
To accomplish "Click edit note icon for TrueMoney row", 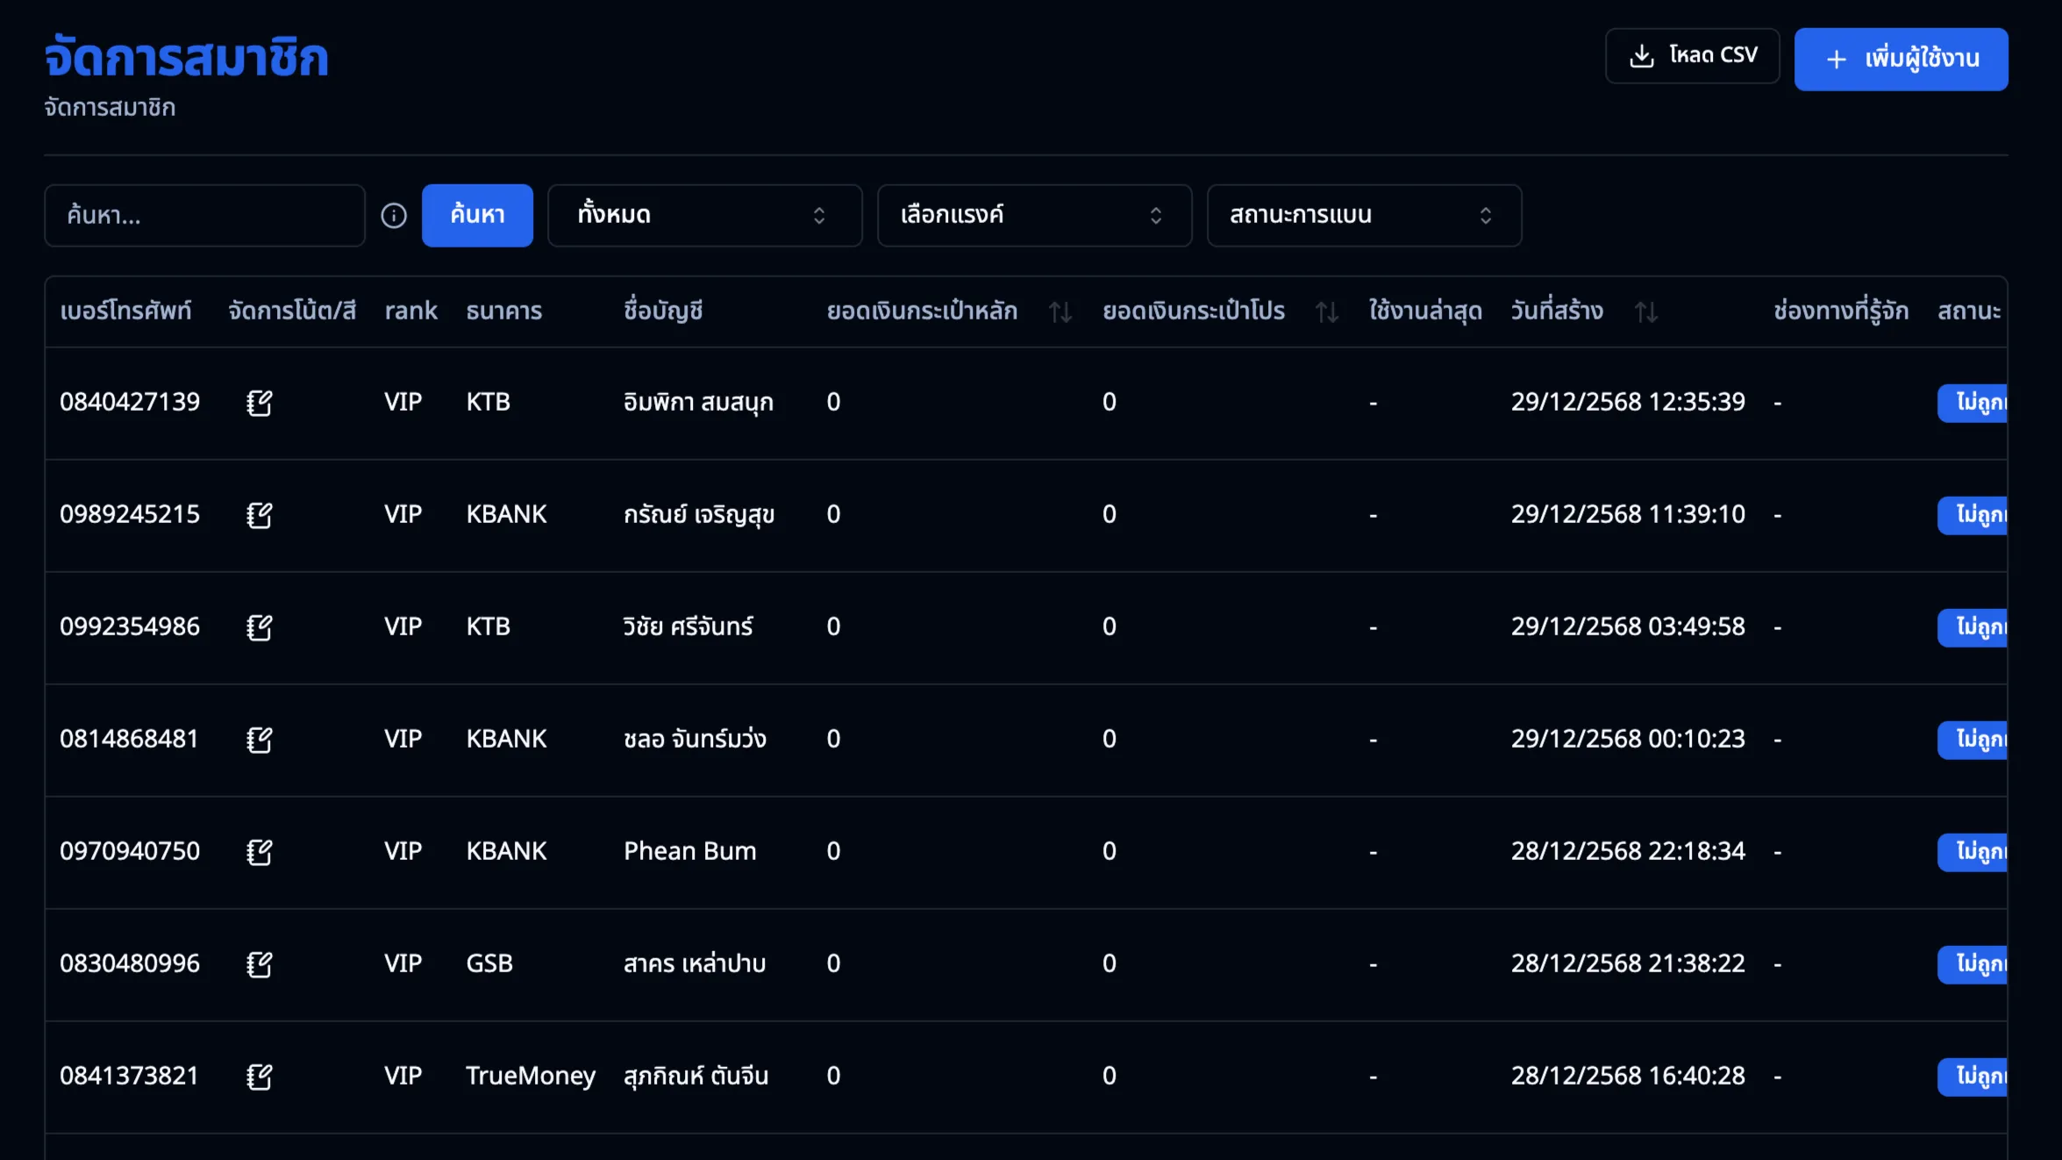I will click(259, 1077).
